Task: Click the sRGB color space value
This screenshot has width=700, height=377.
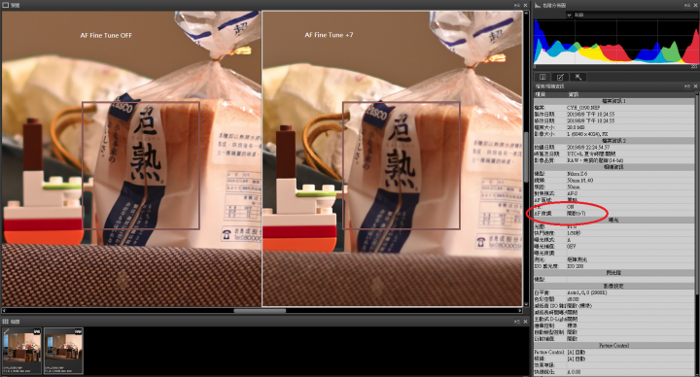Action: (x=573, y=299)
